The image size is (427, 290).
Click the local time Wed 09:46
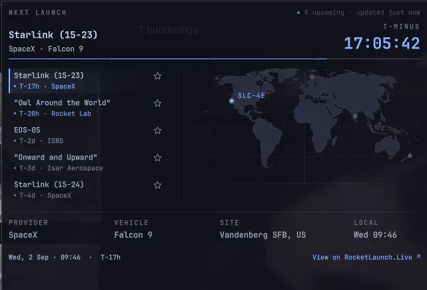coord(375,235)
